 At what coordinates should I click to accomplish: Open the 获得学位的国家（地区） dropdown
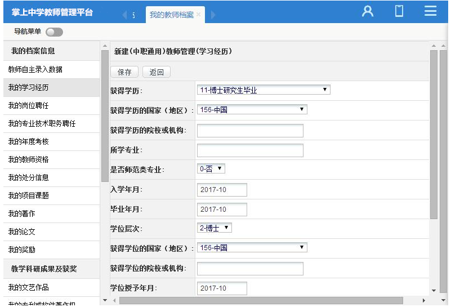(x=252, y=247)
